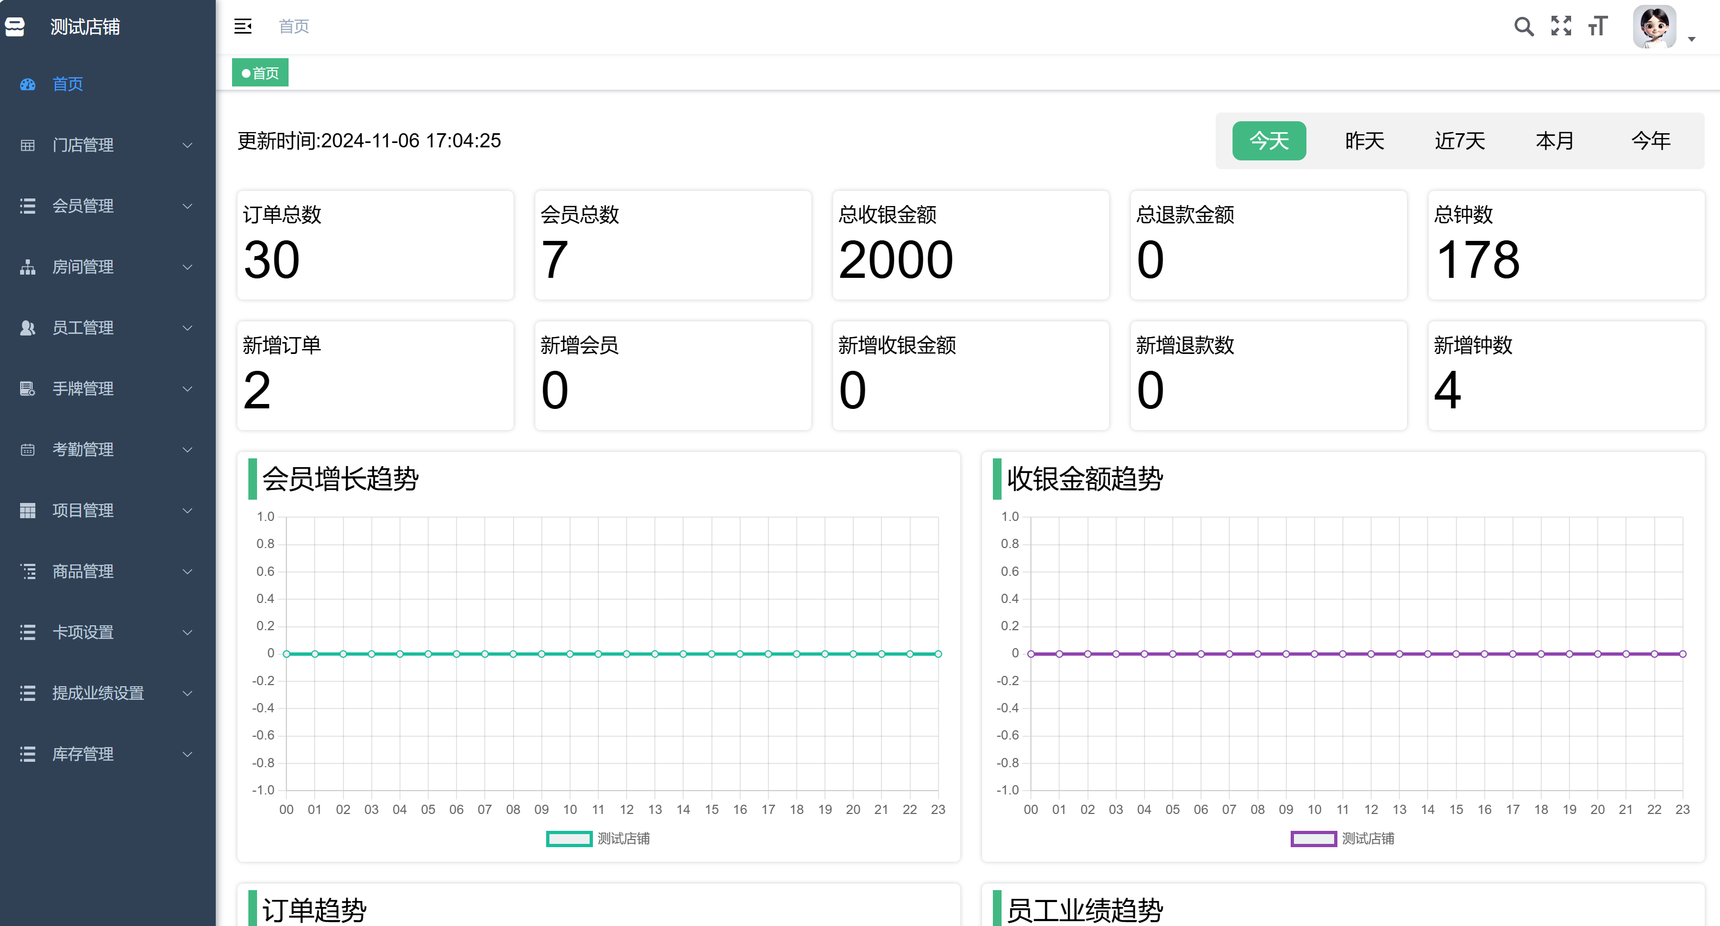Click the 库存管理 list icon
Screen dimensions: 1720x926
coord(27,754)
